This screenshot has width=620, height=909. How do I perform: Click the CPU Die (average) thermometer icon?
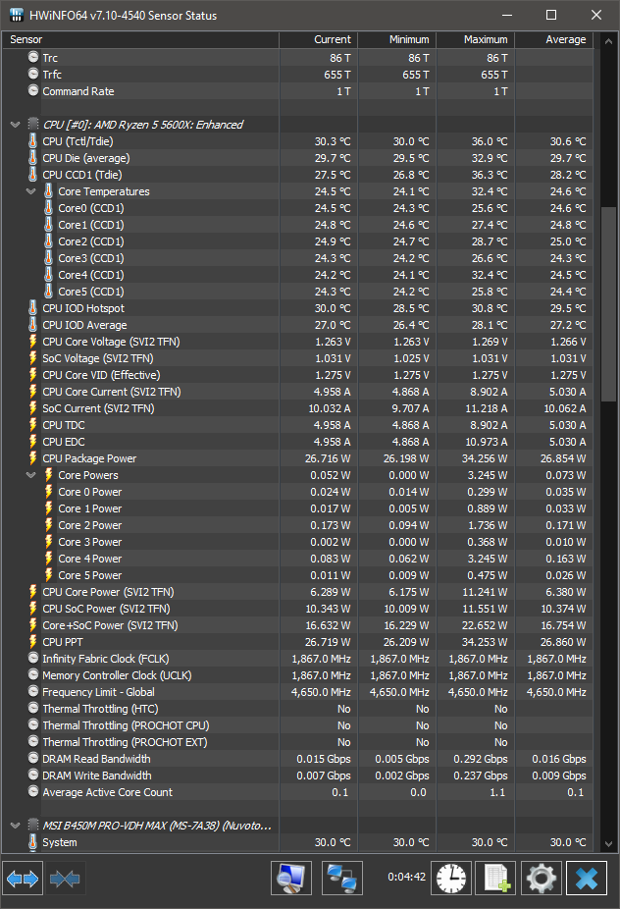pos(33,158)
